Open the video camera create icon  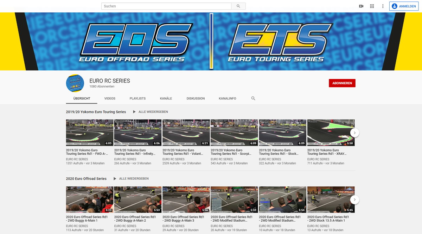[x=361, y=6]
